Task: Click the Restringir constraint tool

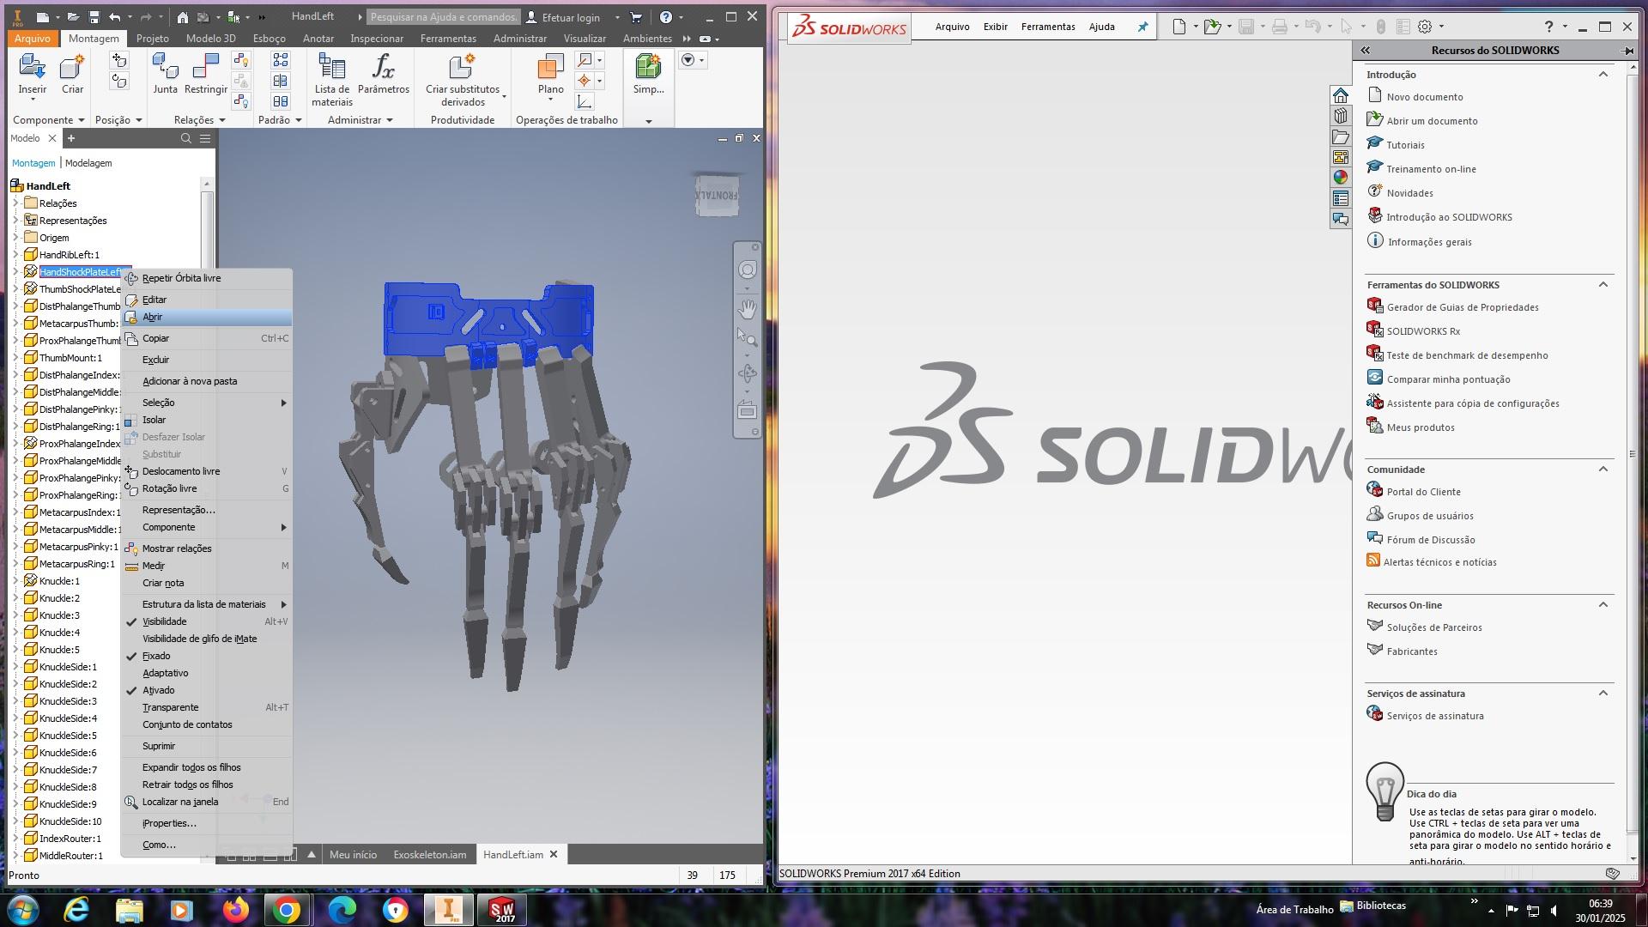Action: pyautogui.click(x=206, y=67)
